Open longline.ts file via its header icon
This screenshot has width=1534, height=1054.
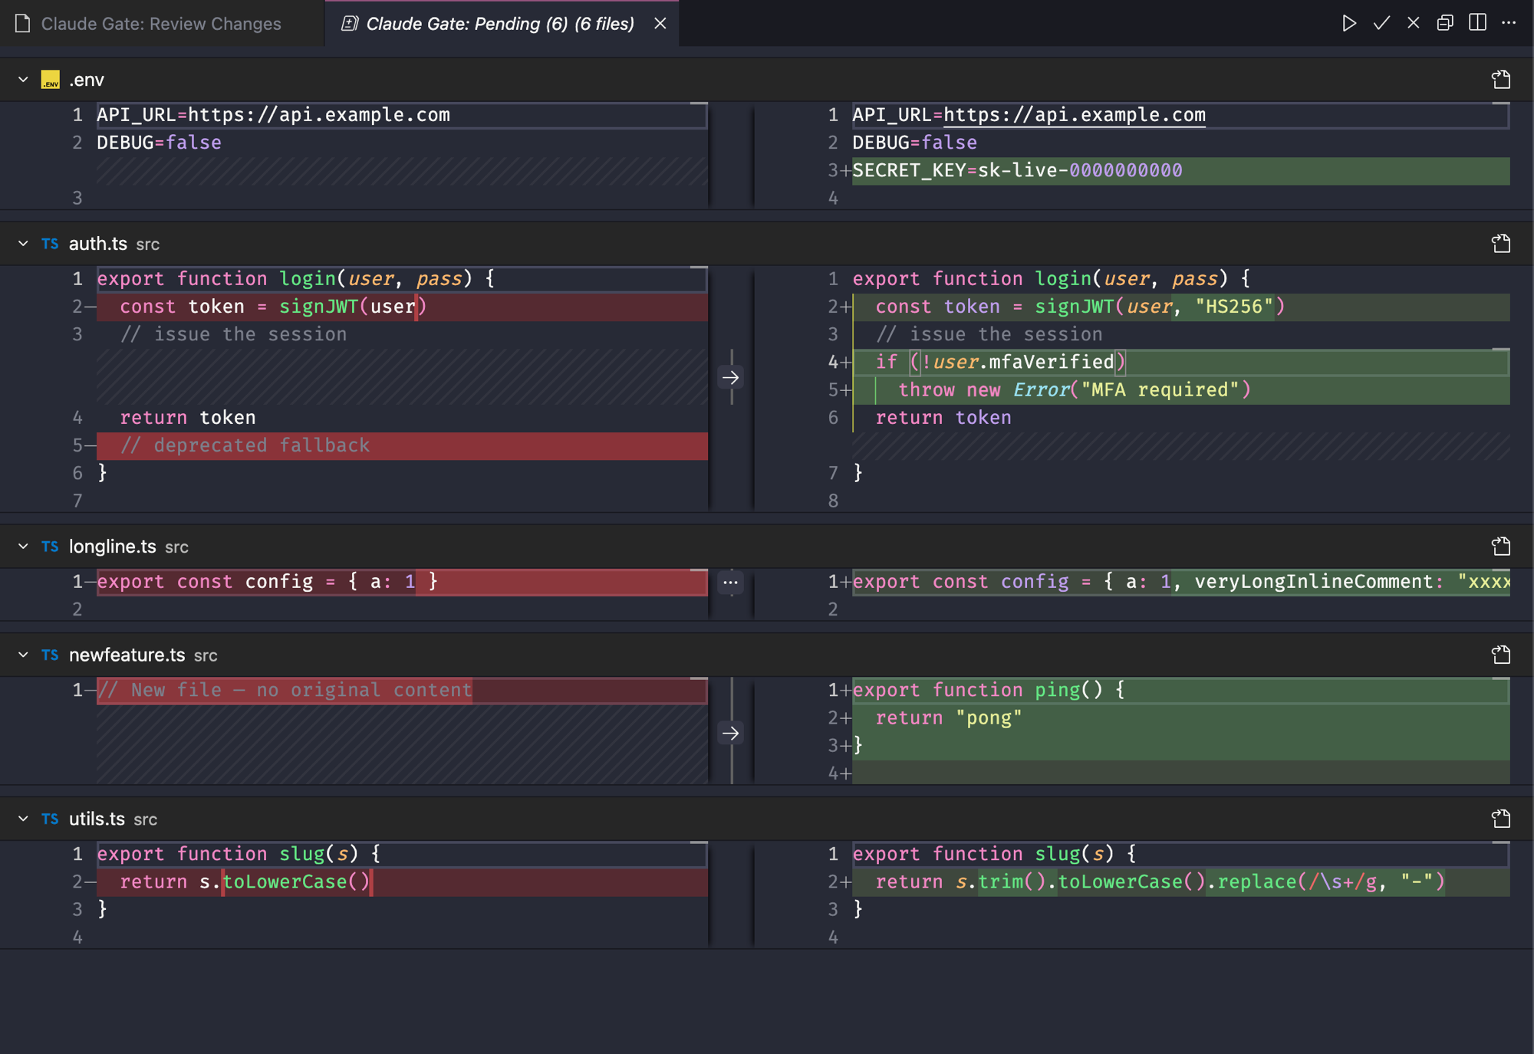point(1501,547)
